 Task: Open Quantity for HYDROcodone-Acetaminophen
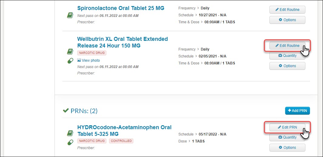pyautogui.click(x=287, y=137)
